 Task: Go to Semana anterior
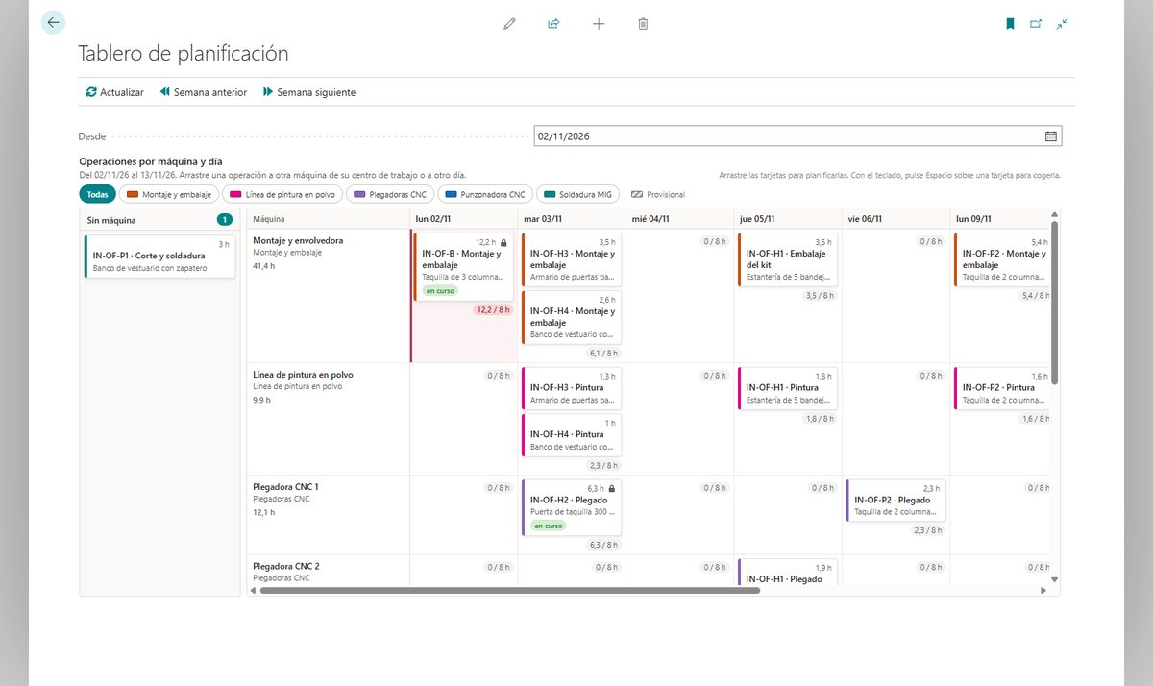click(x=203, y=92)
